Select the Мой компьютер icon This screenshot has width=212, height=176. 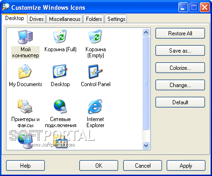(25, 37)
